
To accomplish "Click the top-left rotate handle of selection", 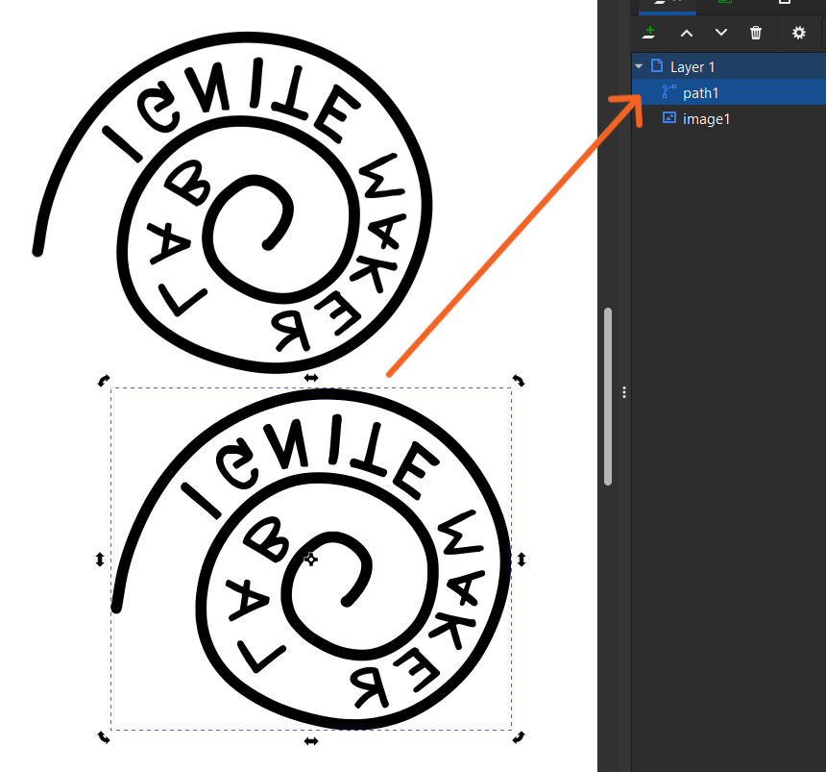I will 104,381.
